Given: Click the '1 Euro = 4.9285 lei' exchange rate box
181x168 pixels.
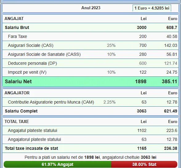Looking at the screenshot, I should coord(152,8).
